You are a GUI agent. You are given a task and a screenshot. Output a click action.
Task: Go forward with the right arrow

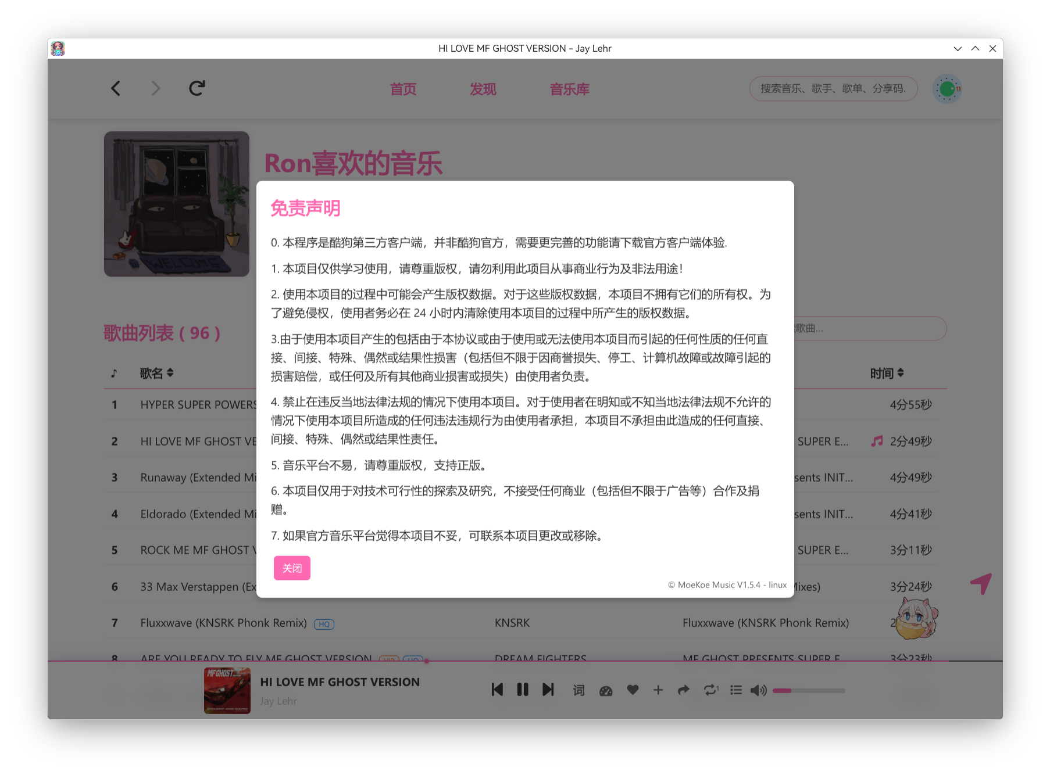(155, 88)
